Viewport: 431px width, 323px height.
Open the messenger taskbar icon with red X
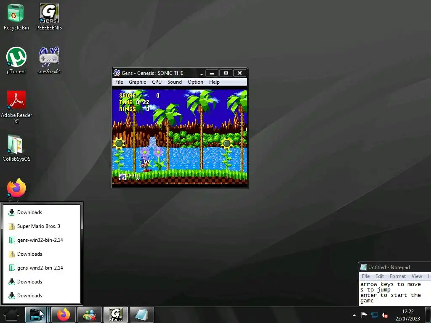coord(90,315)
